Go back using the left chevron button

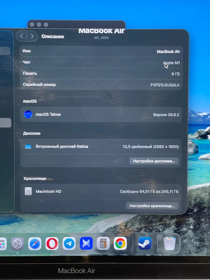point(22,36)
